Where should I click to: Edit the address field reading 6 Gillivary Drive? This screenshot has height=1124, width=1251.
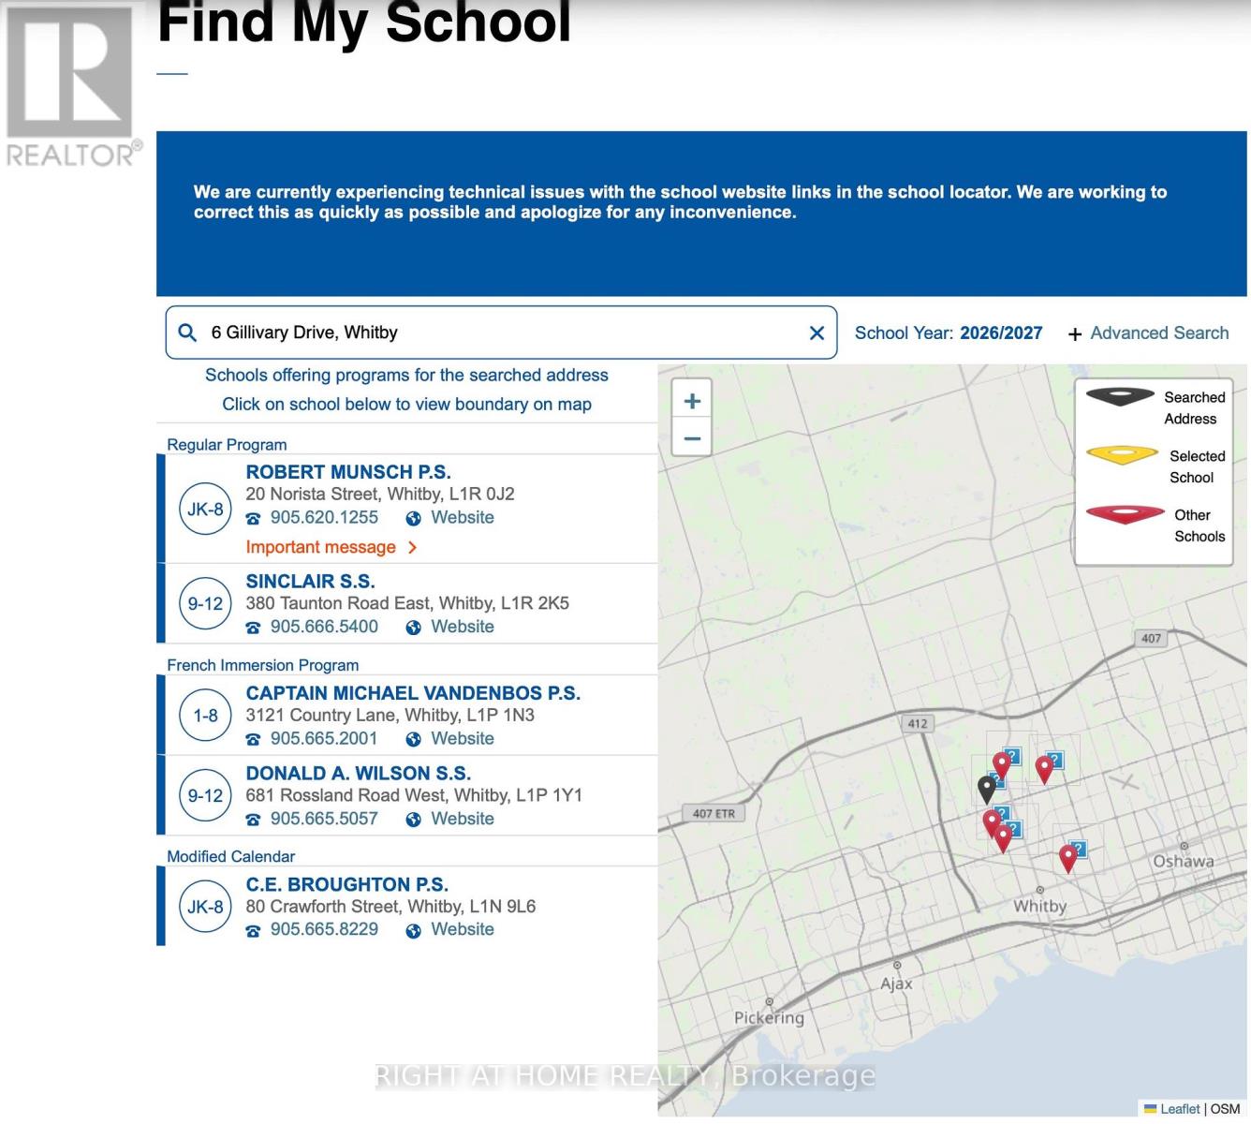pyautogui.click(x=501, y=333)
